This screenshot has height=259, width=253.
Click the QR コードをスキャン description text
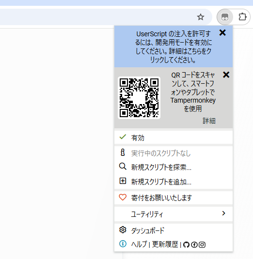pos(193,92)
